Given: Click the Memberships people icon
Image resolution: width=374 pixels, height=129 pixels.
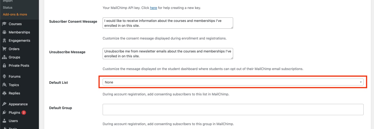Looking at the screenshot, I should (x=4, y=32).
